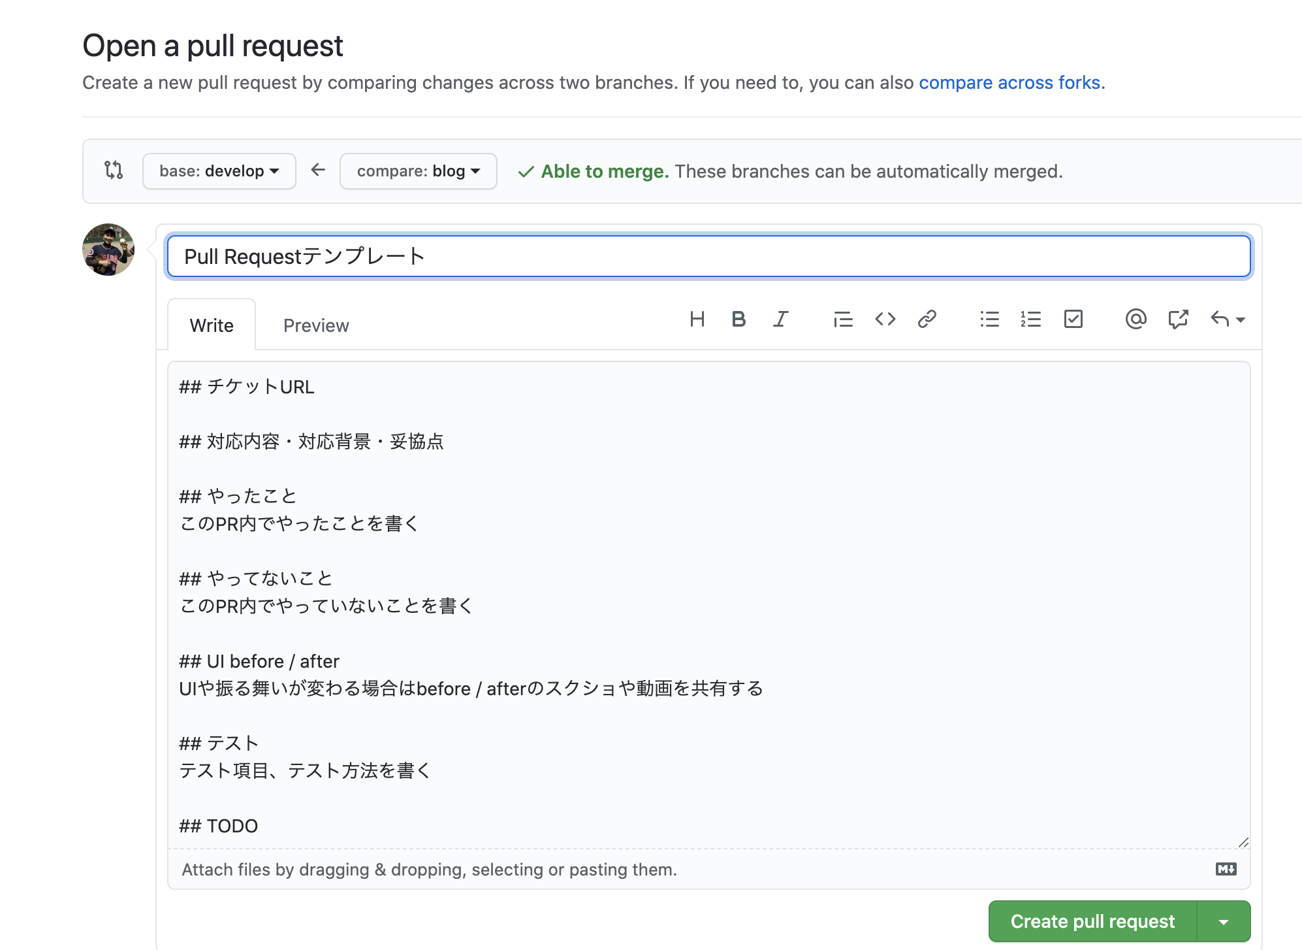Add a hyperlink to the description
The image size is (1302, 950).
click(927, 319)
